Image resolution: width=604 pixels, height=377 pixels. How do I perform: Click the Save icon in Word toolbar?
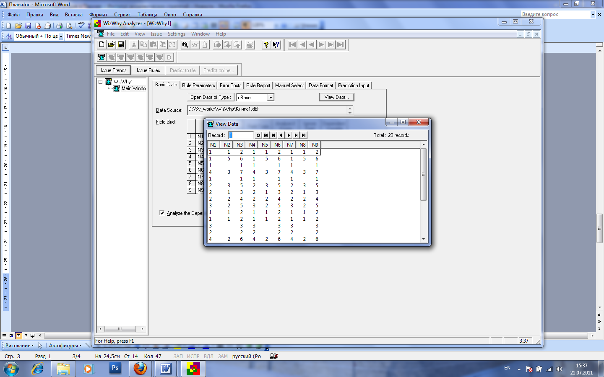coord(28,26)
